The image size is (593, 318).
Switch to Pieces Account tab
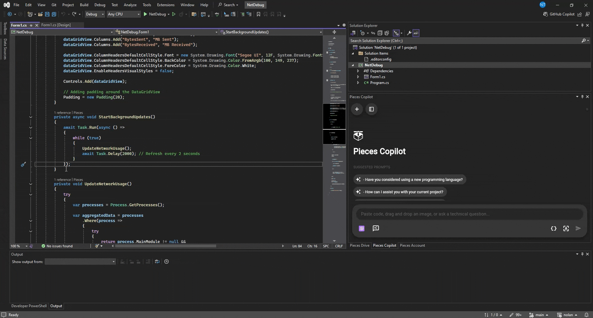[x=412, y=245]
